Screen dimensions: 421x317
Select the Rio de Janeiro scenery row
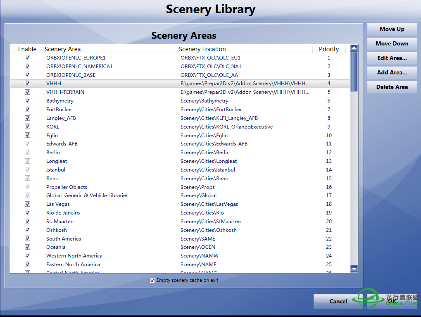point(63,213)
